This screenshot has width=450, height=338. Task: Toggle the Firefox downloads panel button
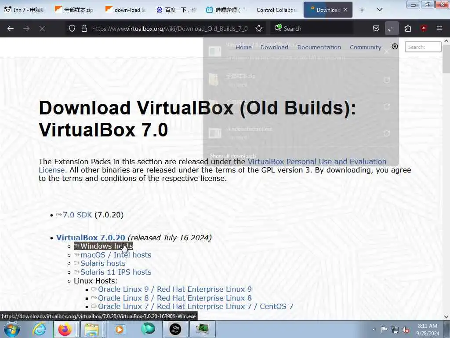(392, 28)
